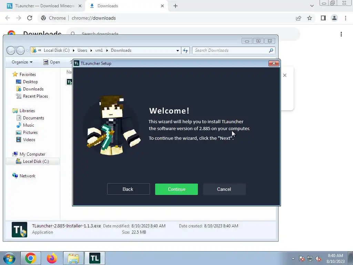Click the TL icon in setup title bar
The image size is (353, 265).
click(x=77, y=63)
